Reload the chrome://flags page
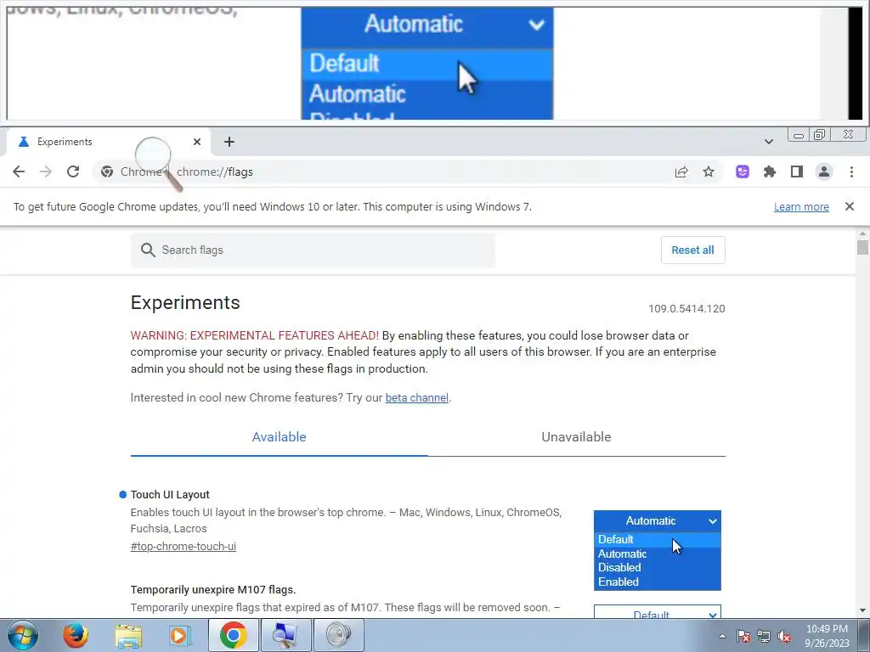Image resolution: width=870 pixels, height=652 pixels. point(73,171)
